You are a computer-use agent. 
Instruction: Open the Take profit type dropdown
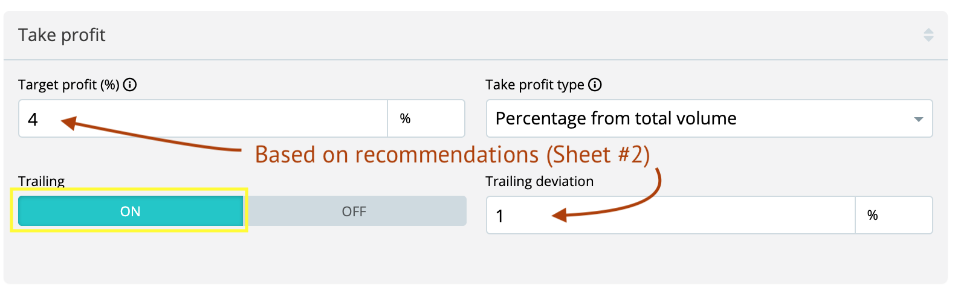click(708, 118)
